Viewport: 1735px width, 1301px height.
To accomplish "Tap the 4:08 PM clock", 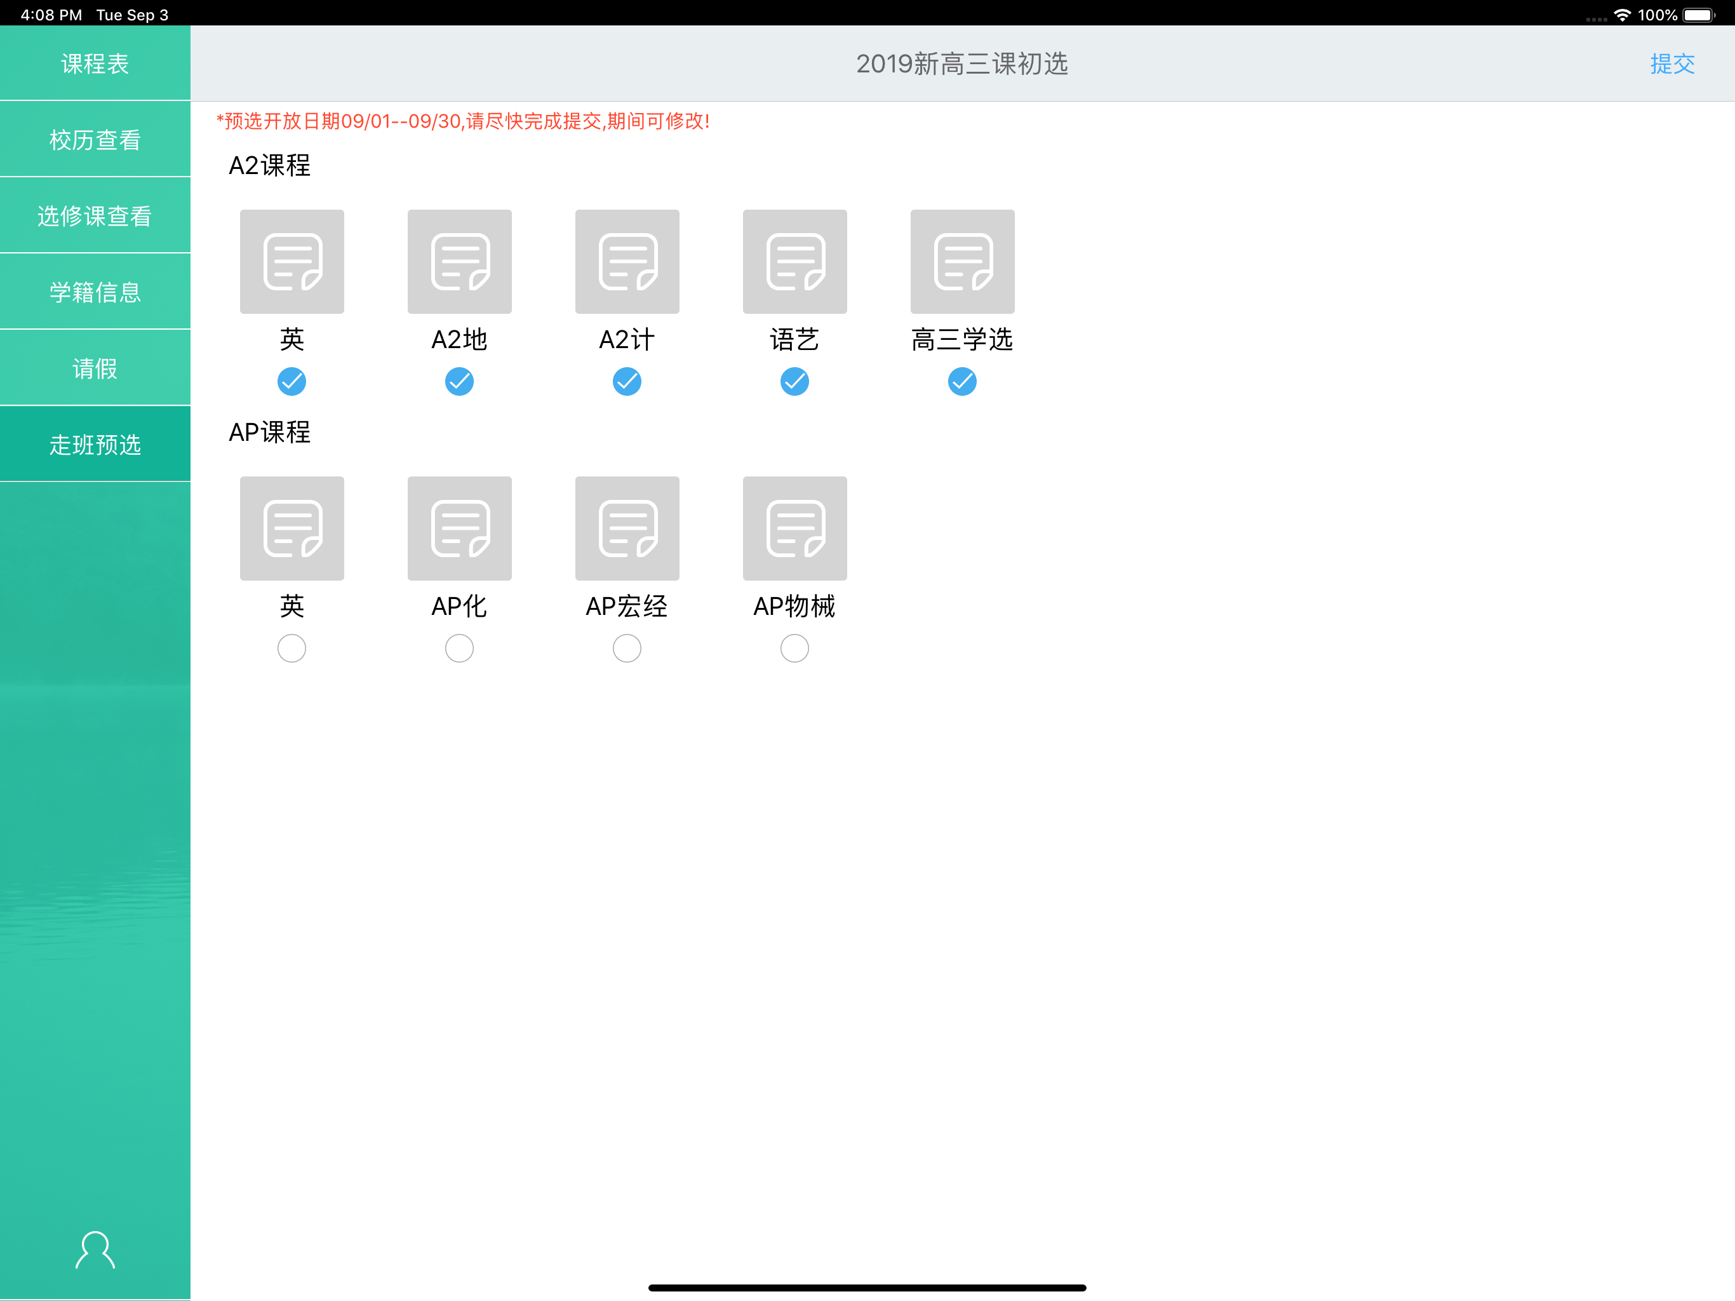I will point(51,15).
